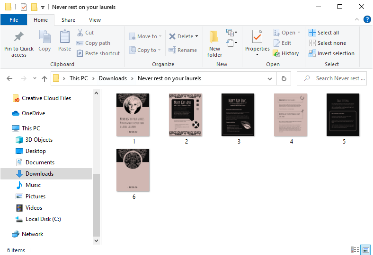This screenshot has width=373, height=255.
Task: Expand Properties dropdown arrow
Action: tap(257, 55)
